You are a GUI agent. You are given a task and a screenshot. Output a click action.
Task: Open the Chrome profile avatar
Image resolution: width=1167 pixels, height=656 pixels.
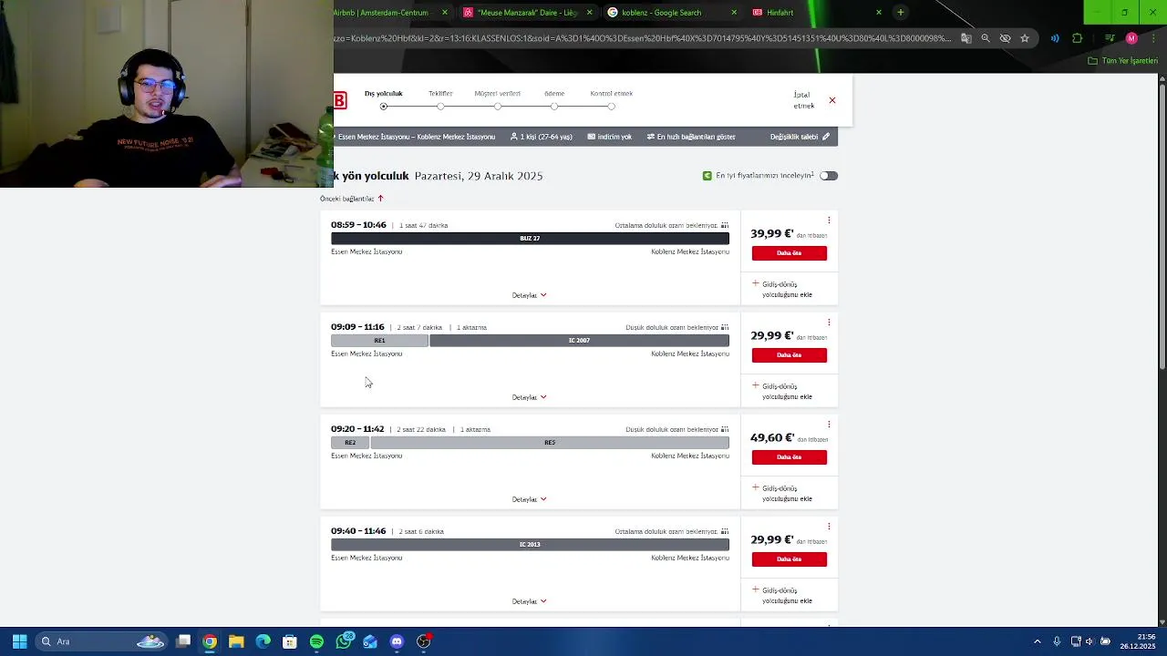[x=1131, y=38]
